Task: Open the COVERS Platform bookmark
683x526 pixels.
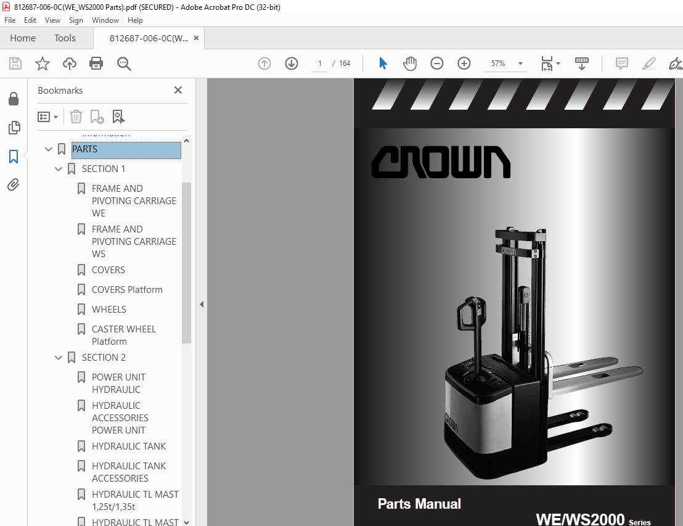Action: click(127, 290)
